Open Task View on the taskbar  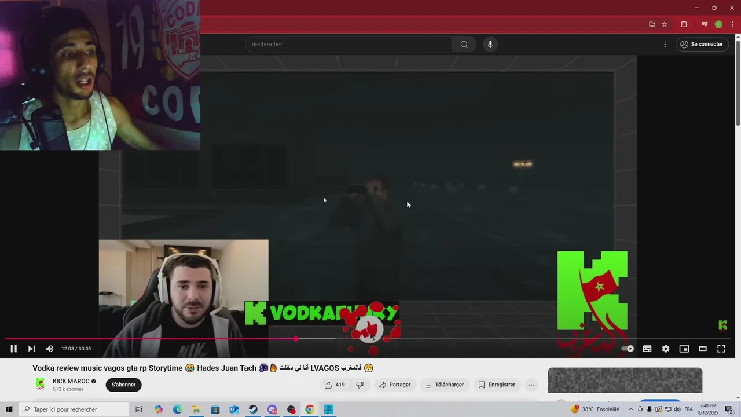tap(139, 409)
